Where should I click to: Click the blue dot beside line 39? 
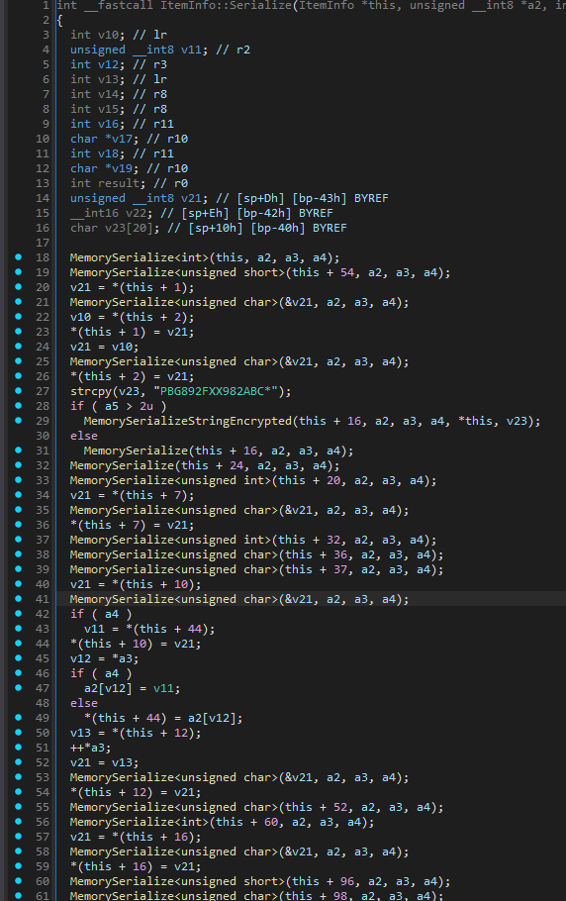point(19,569)
